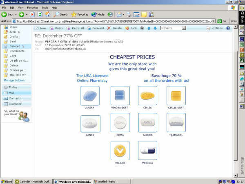Click the Links toolbar label

point(234,21)
